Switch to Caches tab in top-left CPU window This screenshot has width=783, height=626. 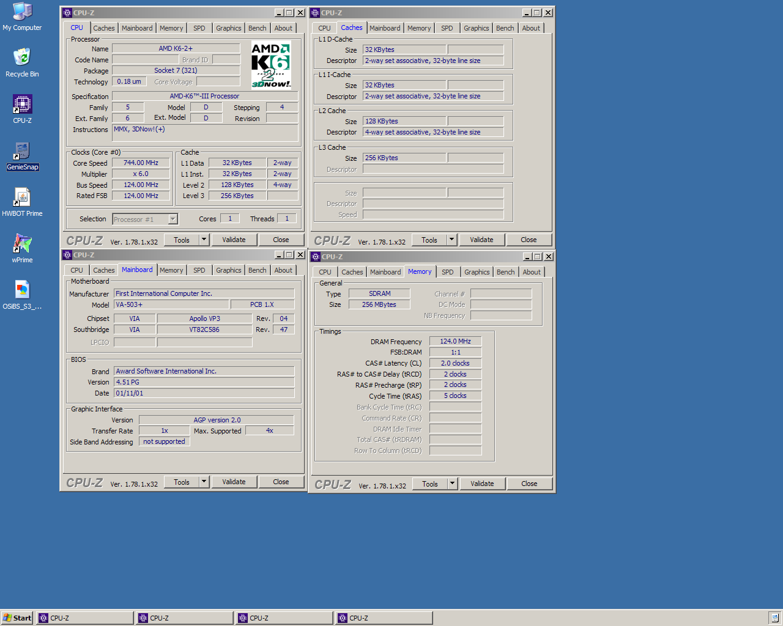click(103, 28)
